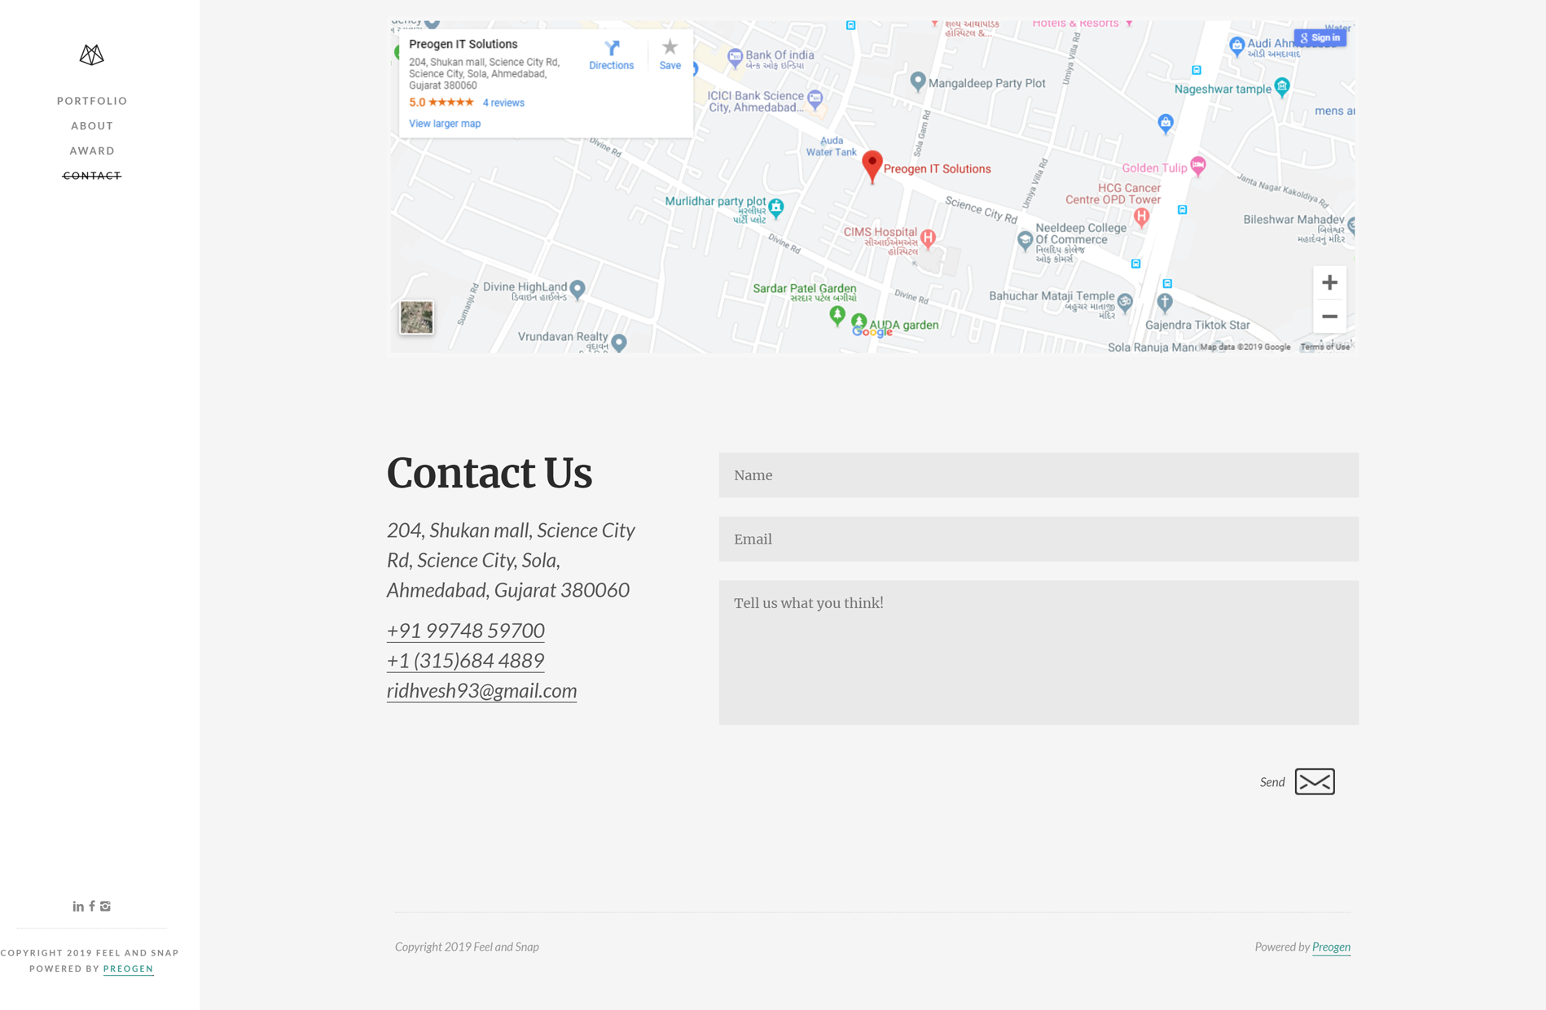Click the Audi Ahmedabad marker
Viewport: 1546px width, 1010px height.
[x=1236, y=46]
